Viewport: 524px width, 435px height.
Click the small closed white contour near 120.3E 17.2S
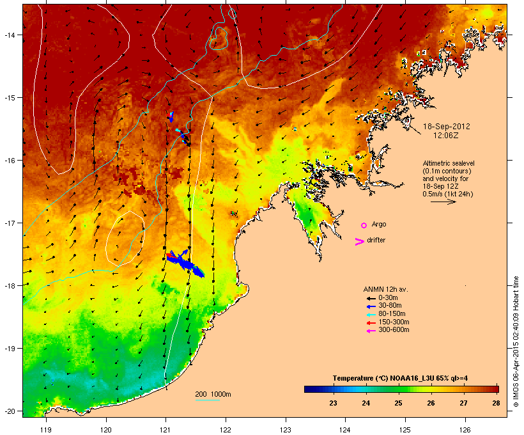click(x=125, y=239)
